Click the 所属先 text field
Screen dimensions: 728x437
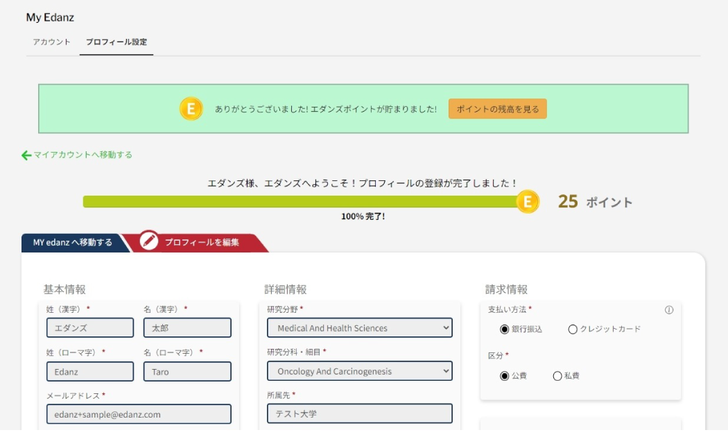tap(359, 413)
